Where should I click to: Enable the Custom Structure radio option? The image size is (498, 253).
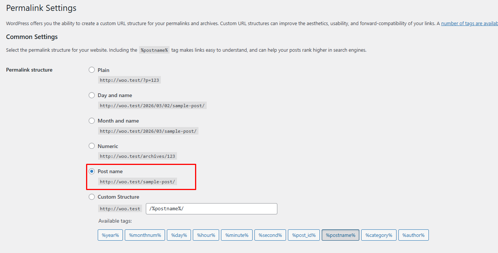pyautogui.click(x=92, y=197)
